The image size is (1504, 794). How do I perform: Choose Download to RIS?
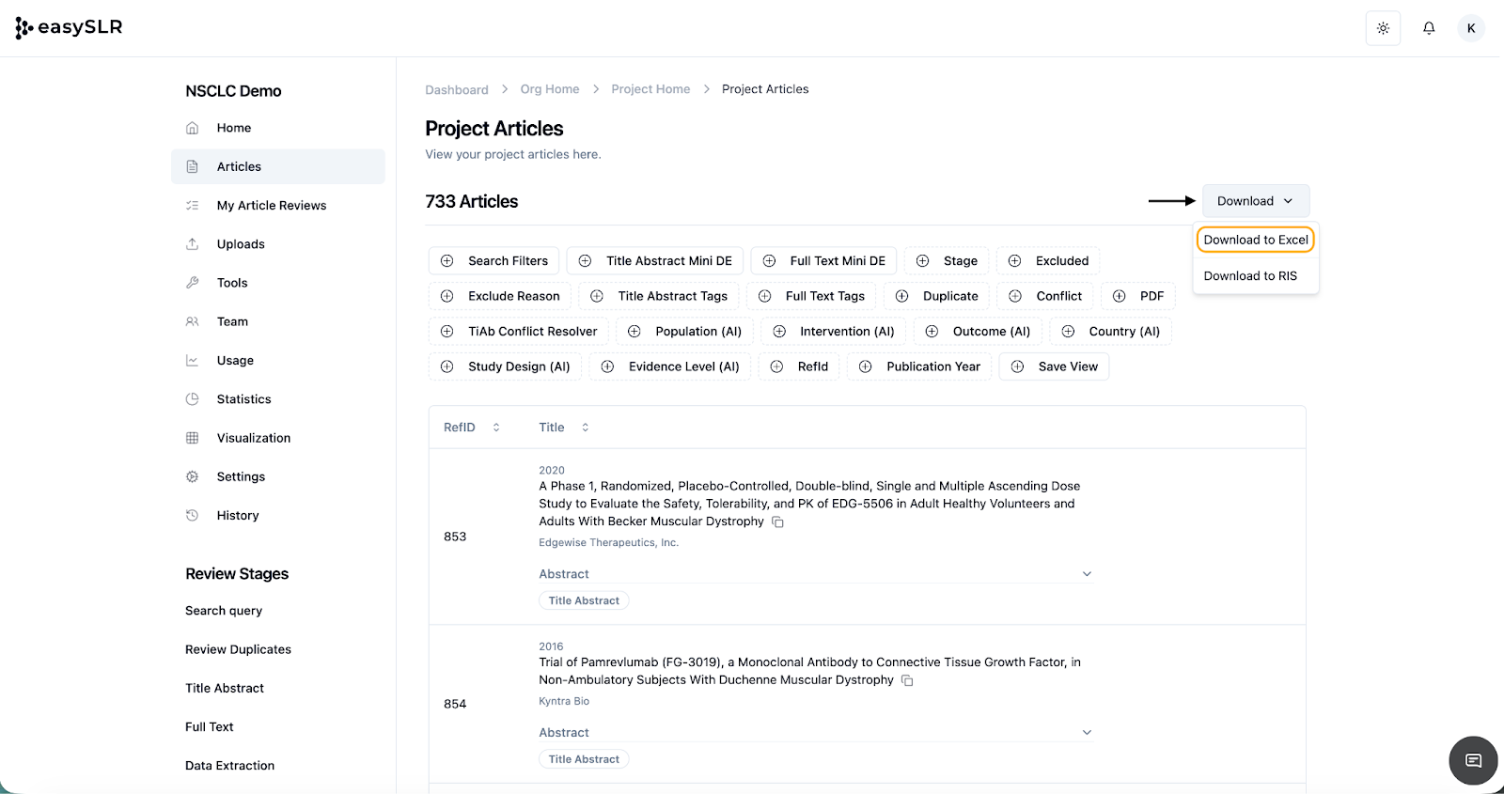[x=1250, y=276]
